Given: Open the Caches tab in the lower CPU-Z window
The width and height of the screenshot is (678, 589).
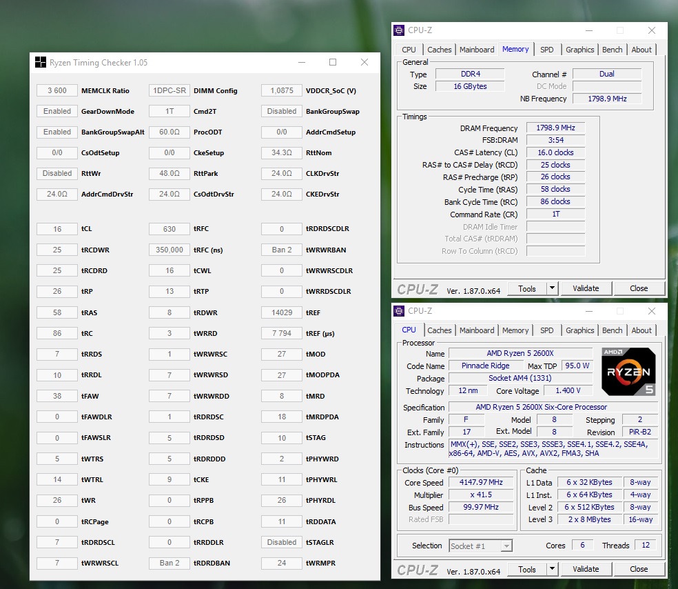Looking at the screenshot, I should tap(440, 330).
